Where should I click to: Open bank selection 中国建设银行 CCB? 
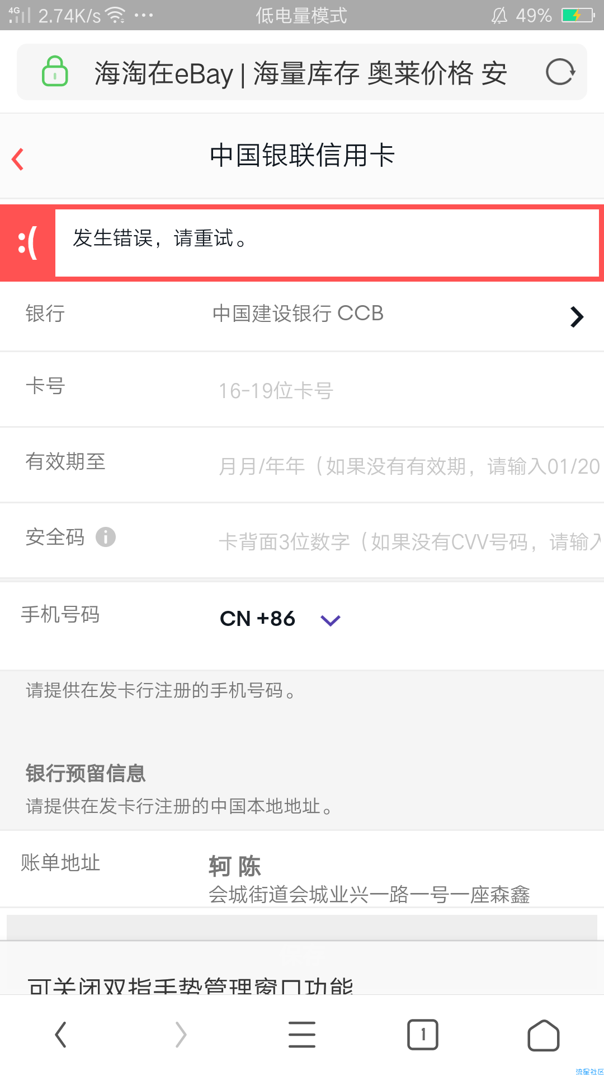pyautogui.click(x=302, y=315)
